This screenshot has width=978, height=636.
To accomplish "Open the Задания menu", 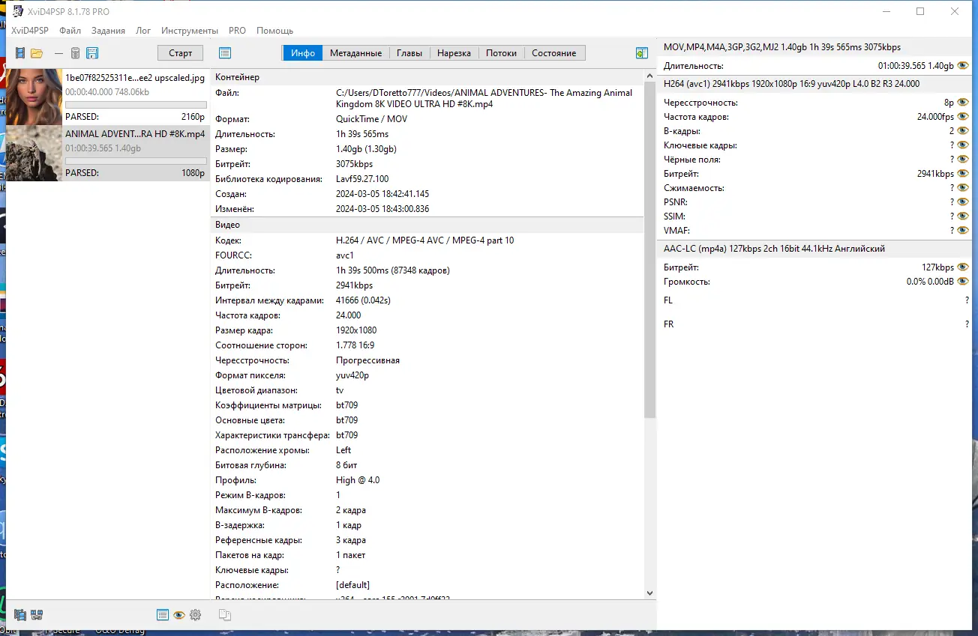I will click(x=109, y=31).
